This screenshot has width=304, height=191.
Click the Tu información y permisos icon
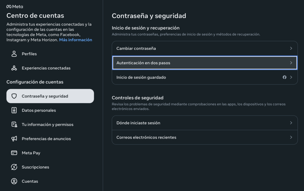coord(14,125)
